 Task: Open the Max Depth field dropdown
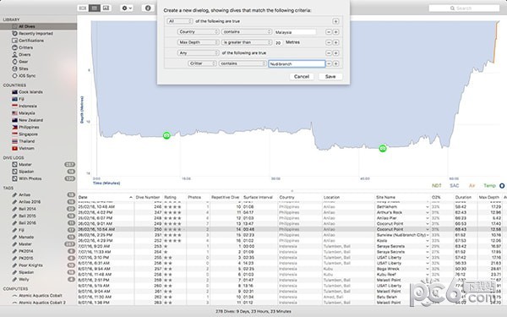[199, 42]
